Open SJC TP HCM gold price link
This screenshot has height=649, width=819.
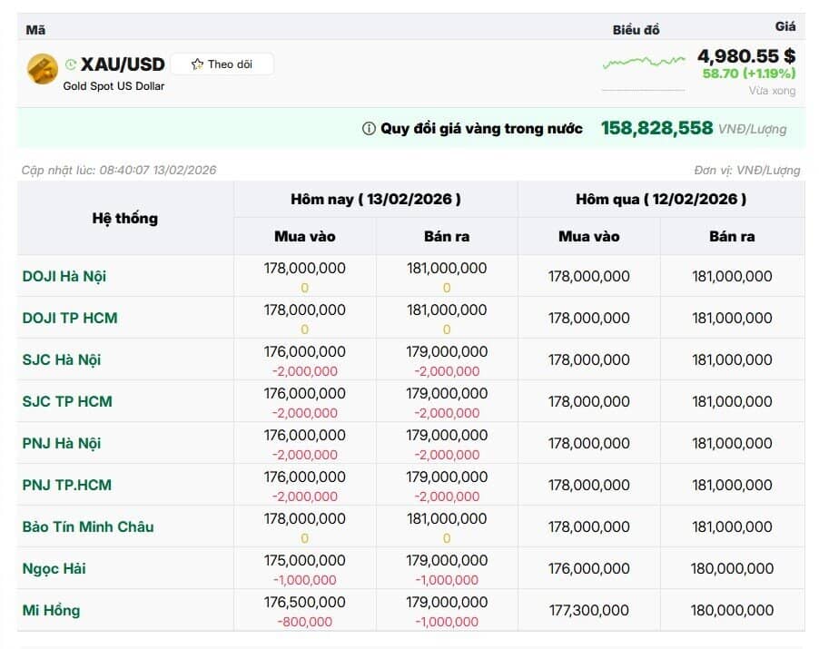(x=67, y=401)
